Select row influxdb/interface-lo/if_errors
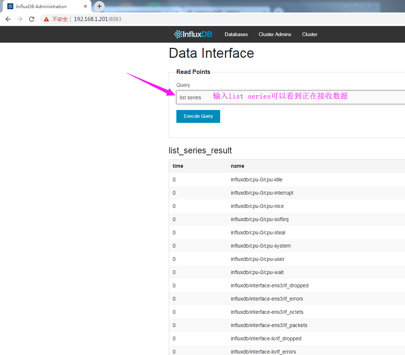Image resolution: width=405 pixels, height=355 pixels. 287,350
